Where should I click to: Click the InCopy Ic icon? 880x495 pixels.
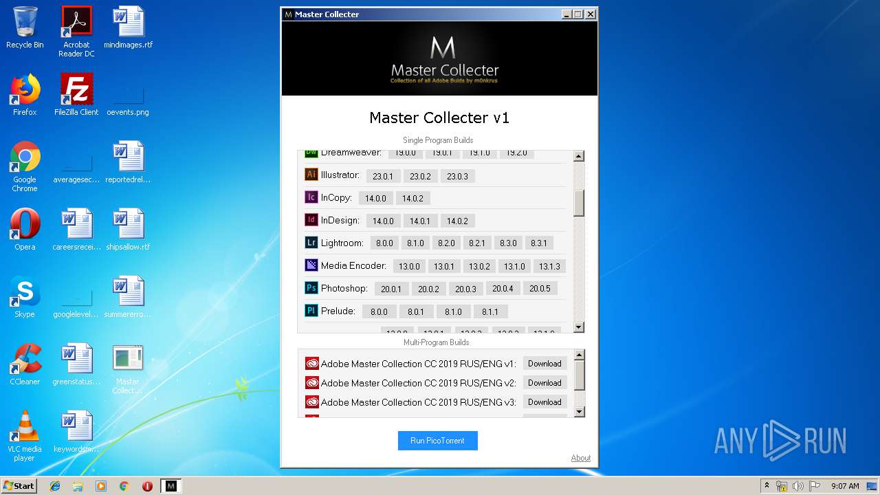[311, 197]
